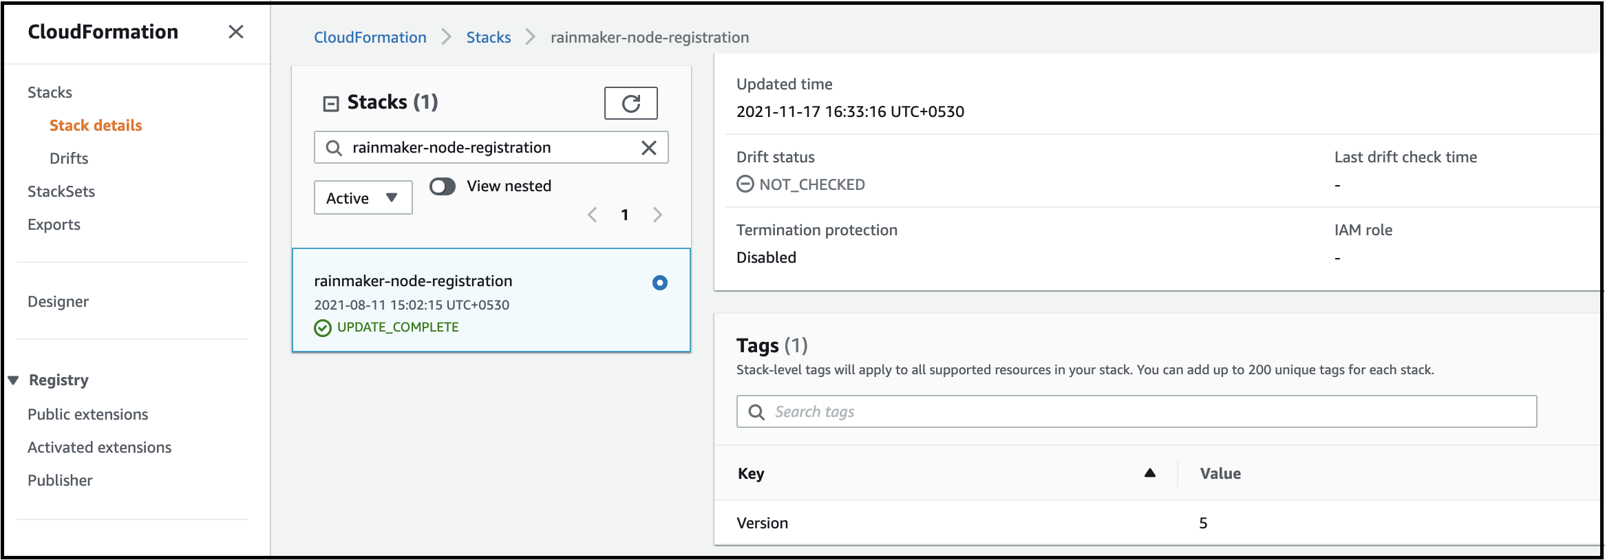Screen dimensions: 1605x560
Task: Go to next stacks page
Action: click(x=657, y=215)
